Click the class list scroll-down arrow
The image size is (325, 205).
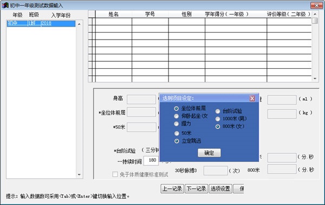pos(79,175)
